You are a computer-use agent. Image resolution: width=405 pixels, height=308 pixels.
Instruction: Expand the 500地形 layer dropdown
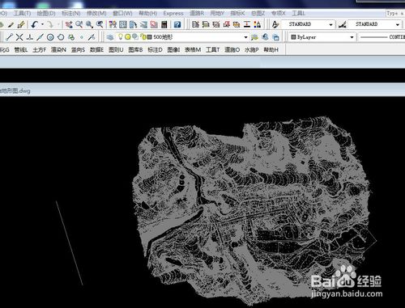245,37
